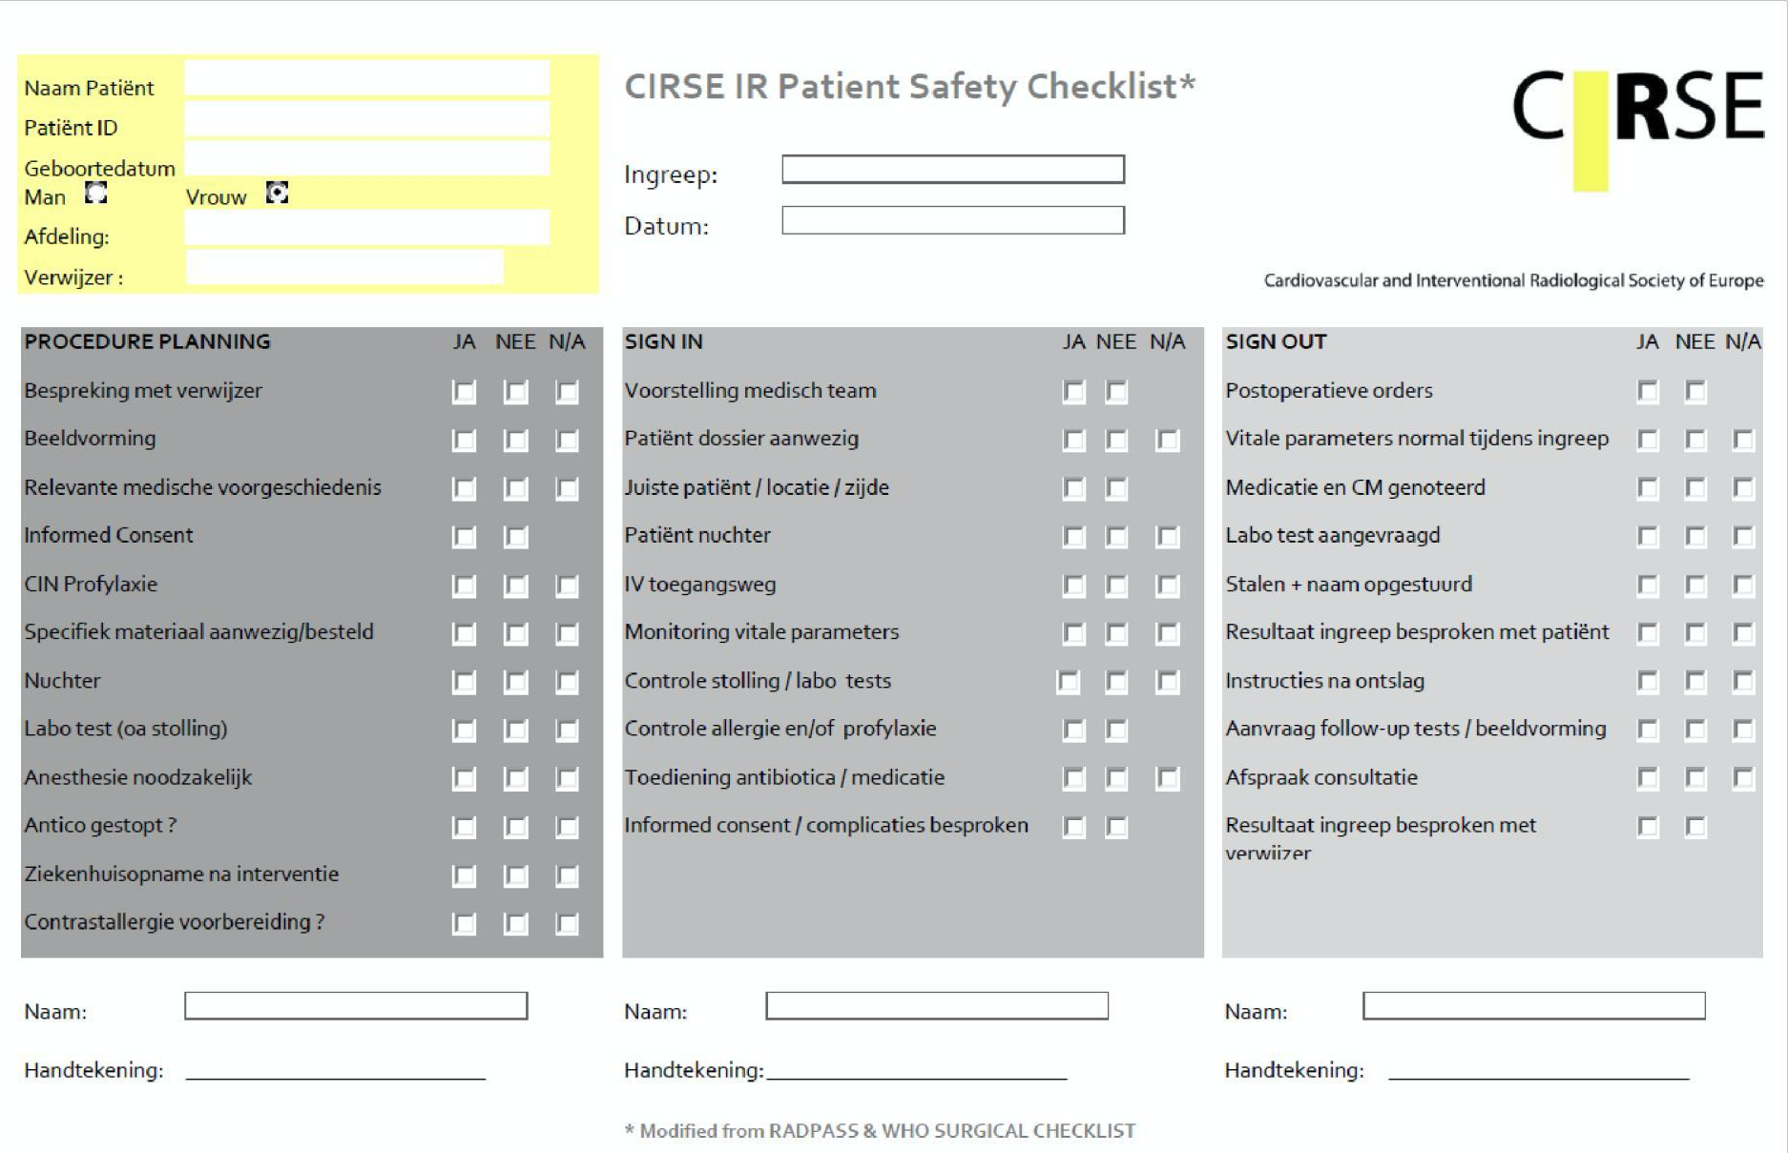This screenshot has height=1153, width=1788.
Task: Check N/A for Afspraak consultatie
Action: 1743,778
